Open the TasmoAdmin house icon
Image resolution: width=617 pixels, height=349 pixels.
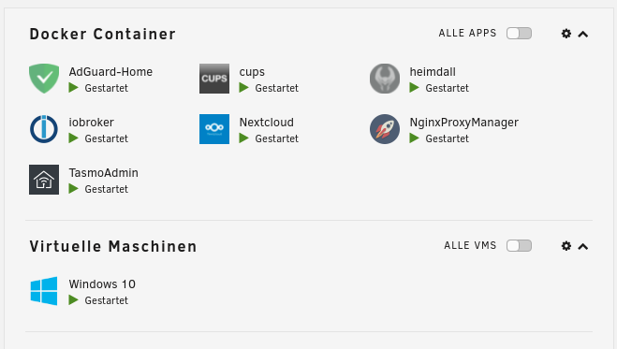coord(44,180)
